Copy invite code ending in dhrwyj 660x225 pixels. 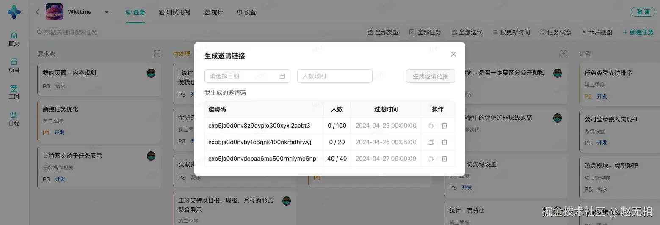(x=431, y=142)
